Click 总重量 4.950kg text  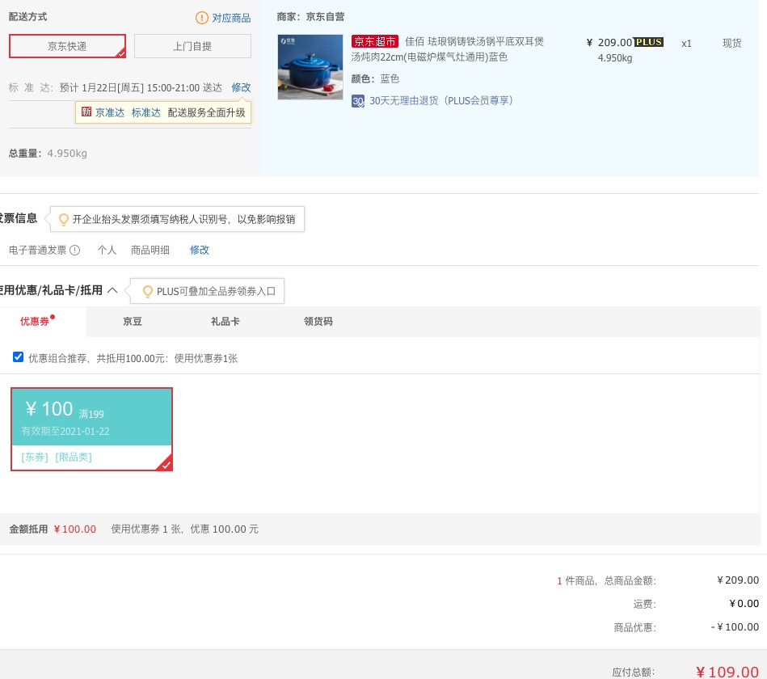click(48, 154)
